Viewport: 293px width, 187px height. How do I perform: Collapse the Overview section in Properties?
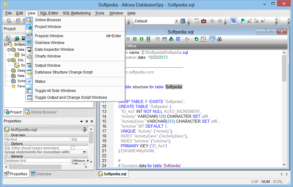click(x=7, y=135)
